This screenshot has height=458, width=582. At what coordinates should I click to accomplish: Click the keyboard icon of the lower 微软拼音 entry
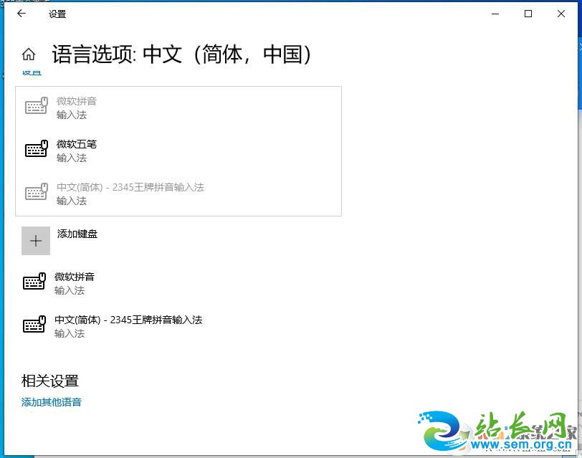[x=35, y=282]
